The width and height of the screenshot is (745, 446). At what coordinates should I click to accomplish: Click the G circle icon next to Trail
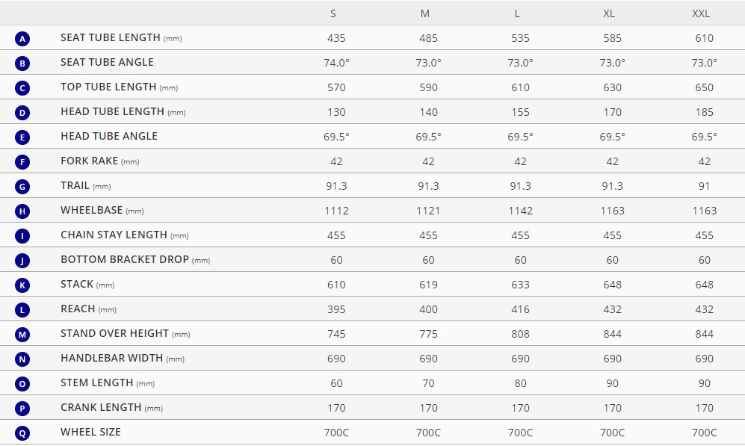pos(22,187)
